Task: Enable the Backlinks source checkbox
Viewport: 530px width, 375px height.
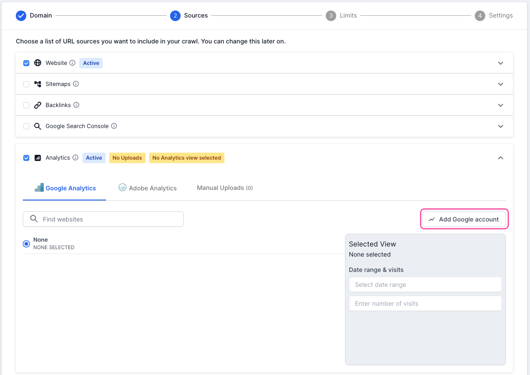Action: (26, 105)
